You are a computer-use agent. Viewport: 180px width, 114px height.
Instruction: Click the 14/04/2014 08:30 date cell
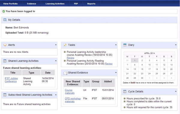[x=48, y=80]
